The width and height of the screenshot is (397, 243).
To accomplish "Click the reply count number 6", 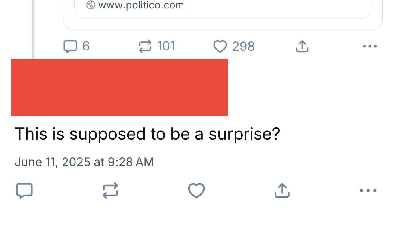I will tap(86, 47).
